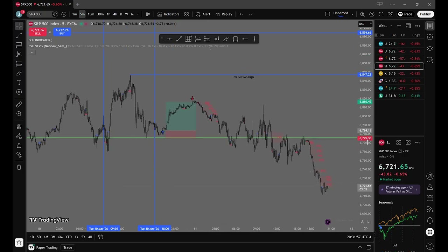The width and height of the screenshot is (448, 252).
Task: Expand the bottom trading panel chevron
Action: 360,247
